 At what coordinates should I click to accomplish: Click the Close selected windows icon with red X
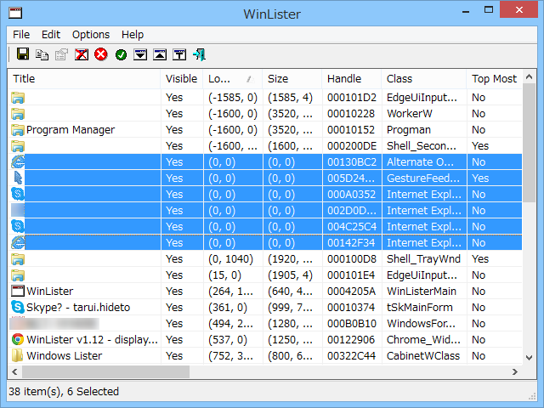pyautogui.click(x=82, y=54)
